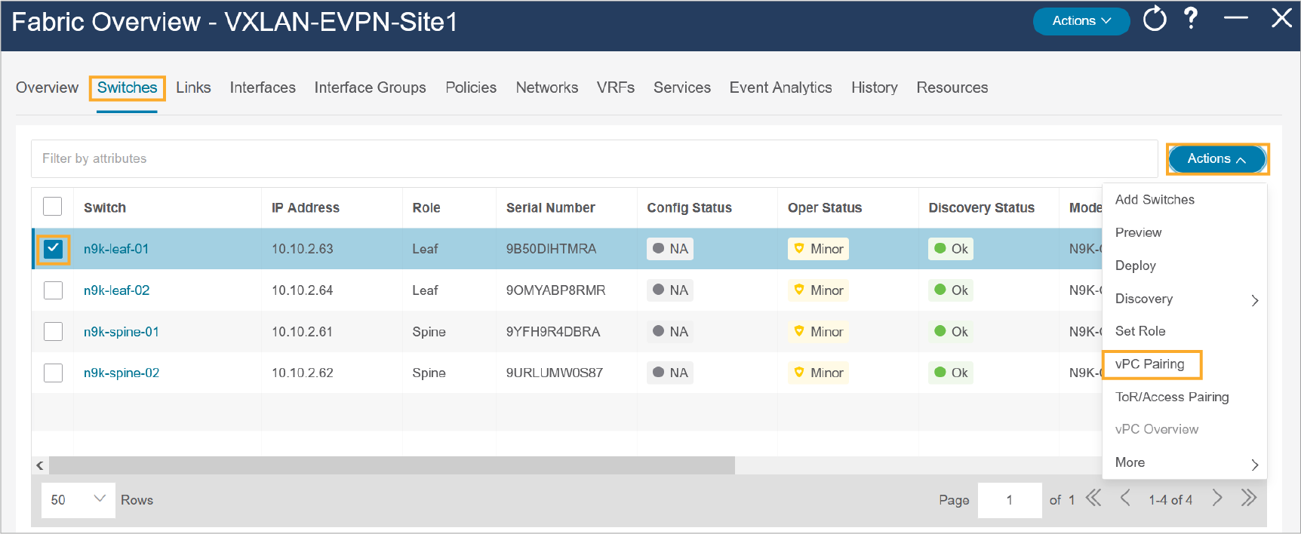This screenshot has height=534, width=1301.
Task: Expand the Discovery submenu
Action: click(1185, 299)
